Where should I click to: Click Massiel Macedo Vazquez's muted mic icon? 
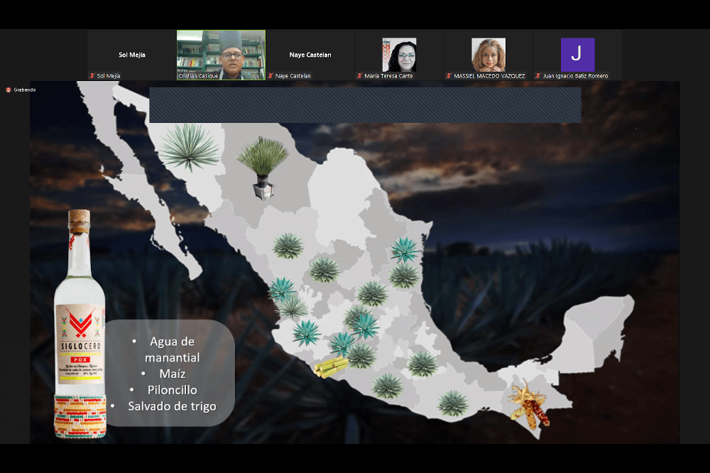[449, 76]
